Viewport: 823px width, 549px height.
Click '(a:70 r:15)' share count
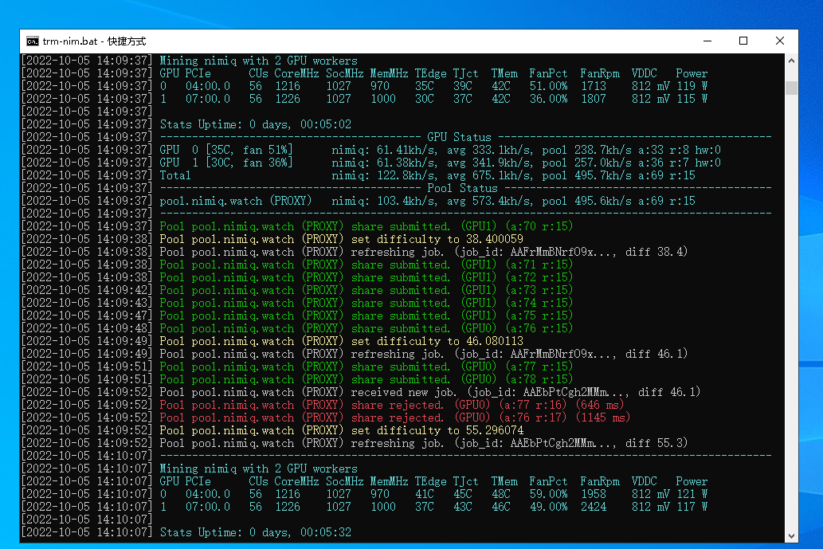pyautogui.click(x=539, y=226)
